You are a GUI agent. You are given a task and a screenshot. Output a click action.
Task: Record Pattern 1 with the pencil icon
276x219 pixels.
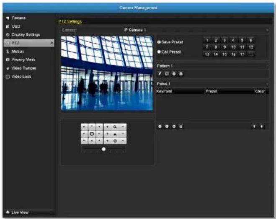pos(160,74)
